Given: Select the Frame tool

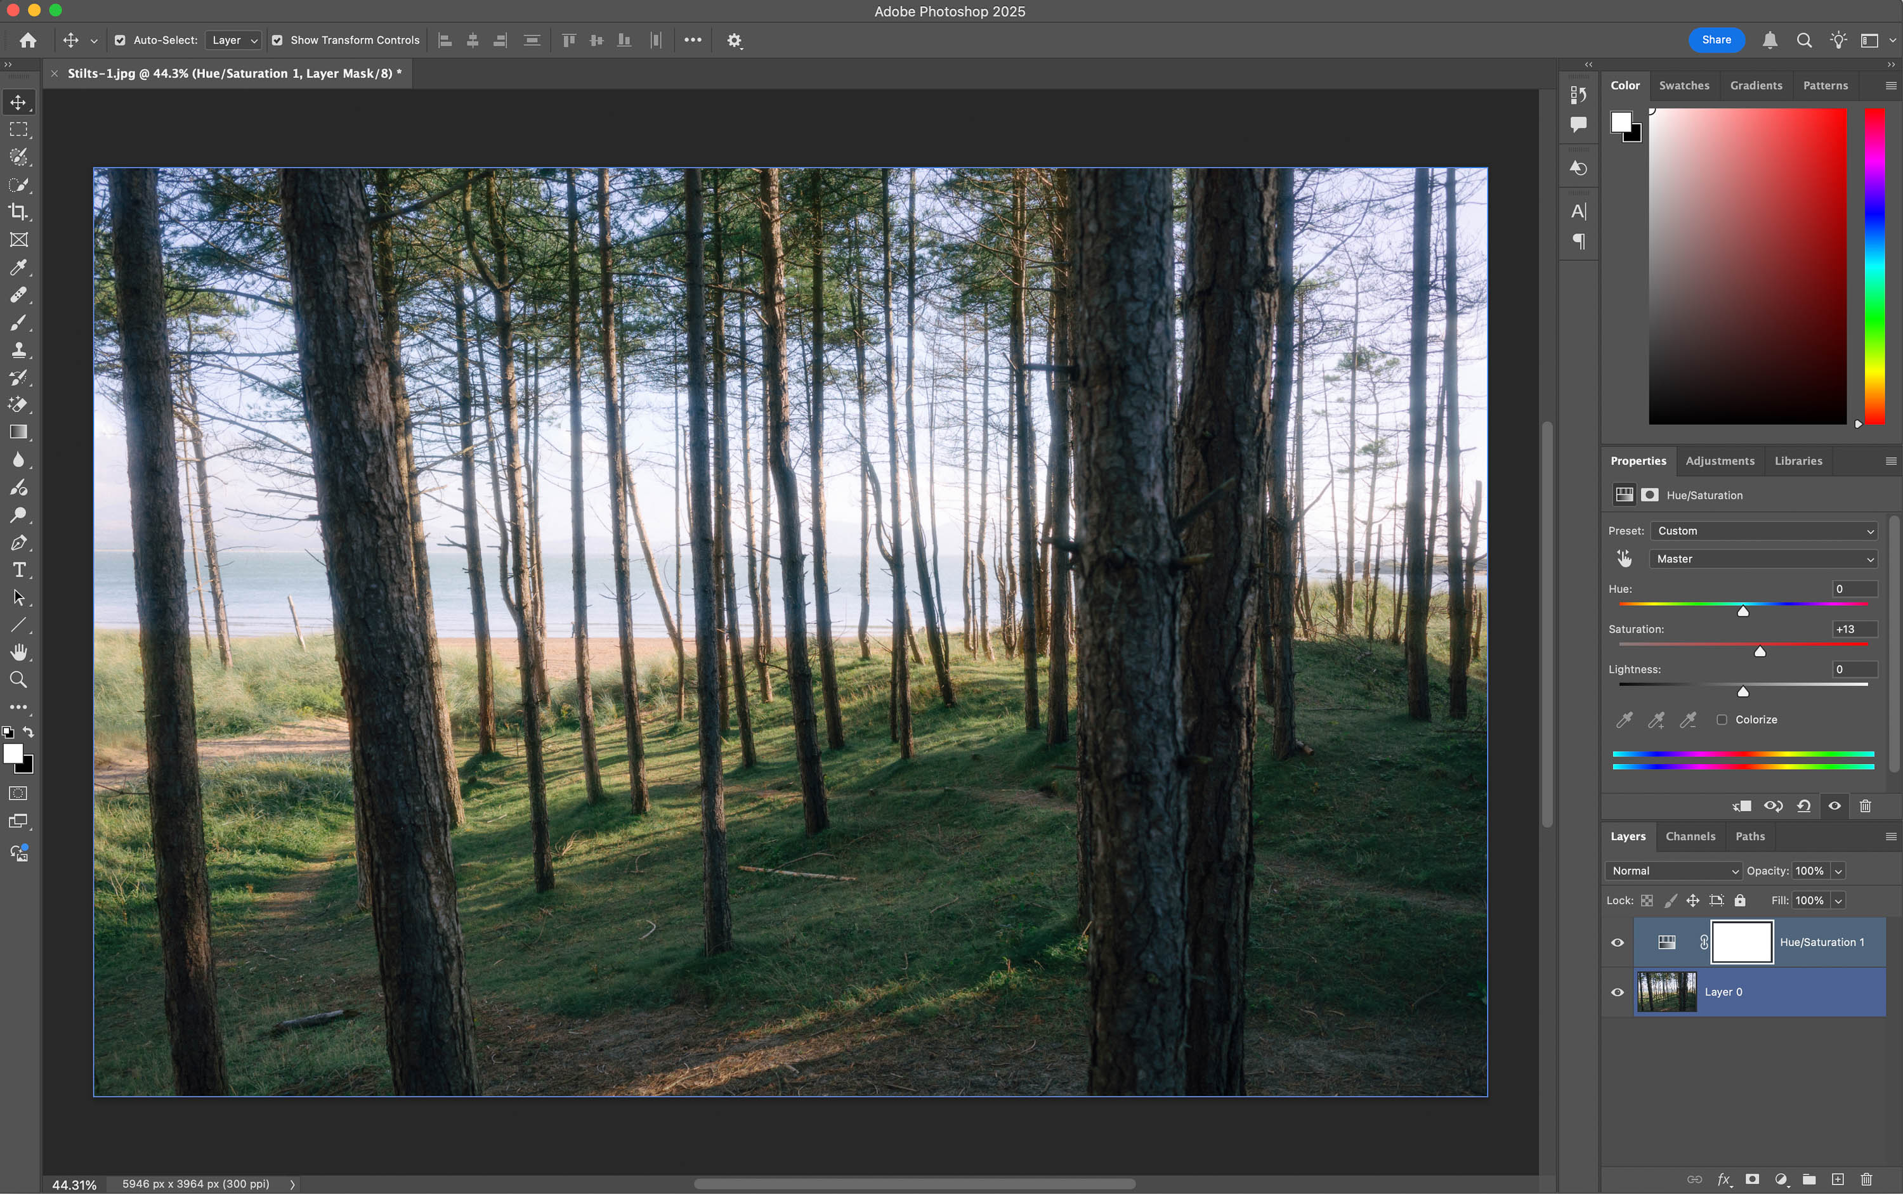Looking at the screenshot, I should (x=18, y=239).
